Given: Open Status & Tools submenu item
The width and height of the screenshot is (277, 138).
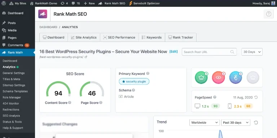Looking at the screenshot, I should [12, 122].
